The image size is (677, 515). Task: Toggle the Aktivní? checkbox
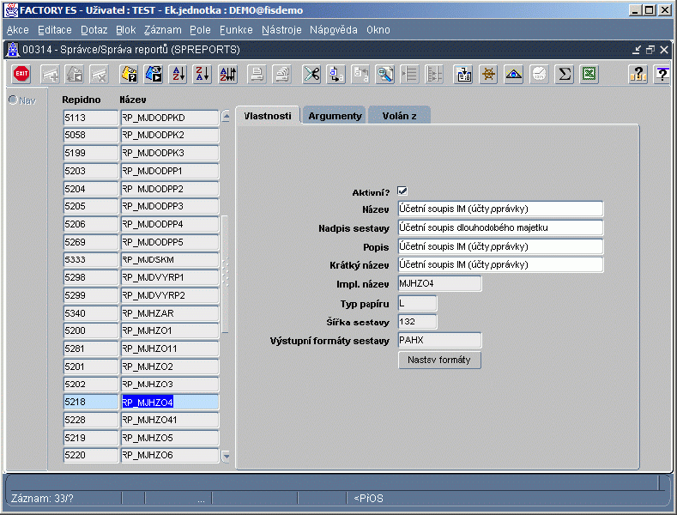click(402, 191)
